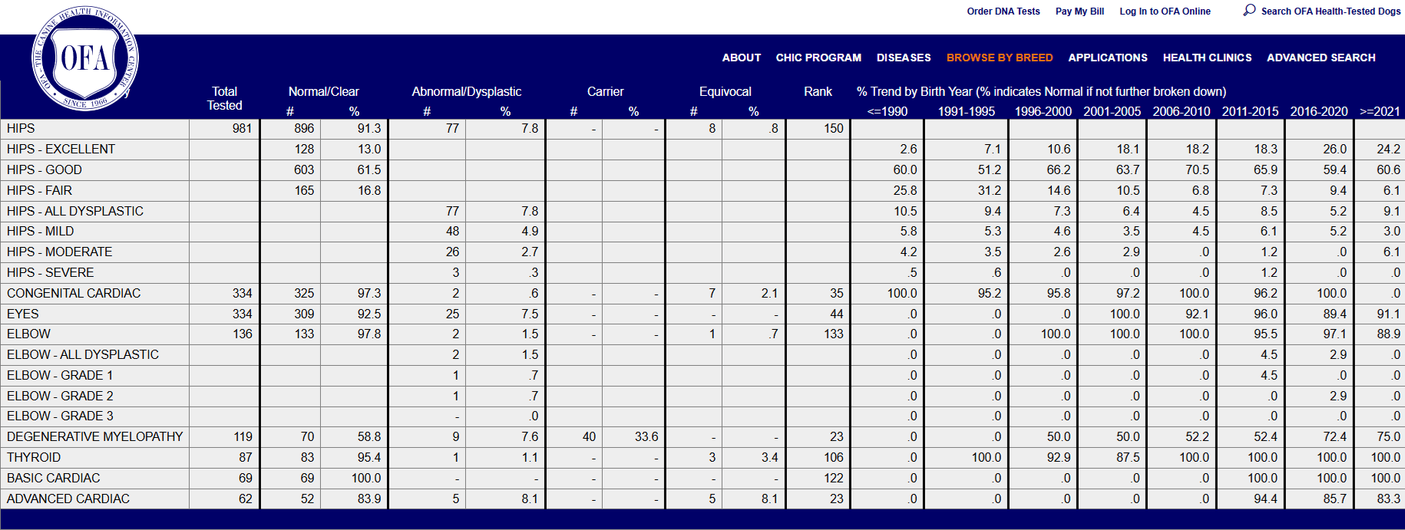Open Search OFA Health-Tested Dogs link
Screen dimensions: 1405x530
(1331, 12)
